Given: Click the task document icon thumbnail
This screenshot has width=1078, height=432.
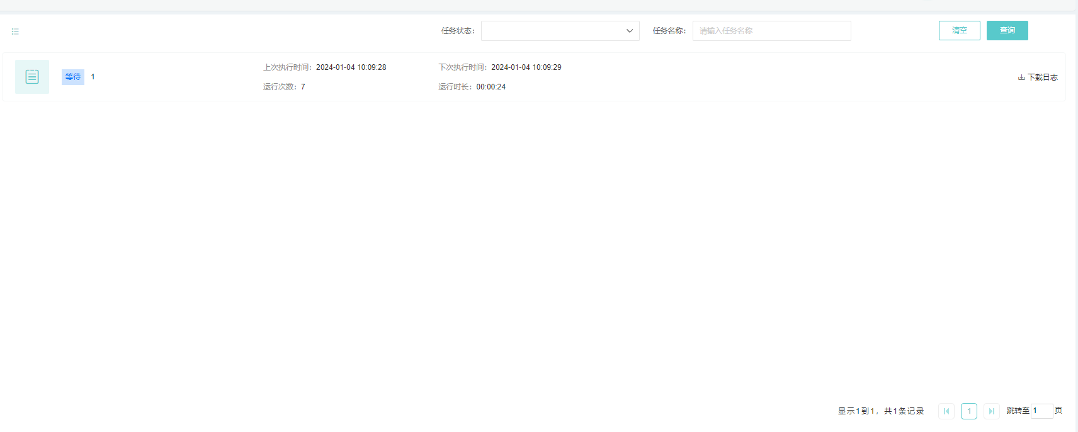Looking at the screenshot, I should pos(32,77).
